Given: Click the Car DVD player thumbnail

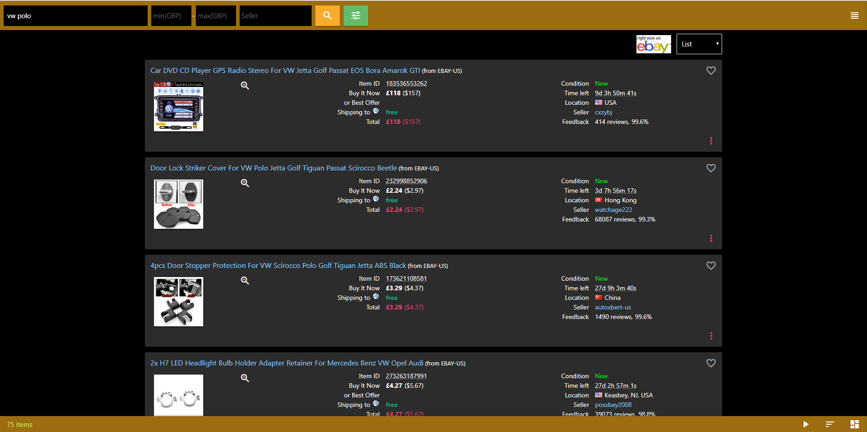Looking at the screenshot, I should 179,107.
